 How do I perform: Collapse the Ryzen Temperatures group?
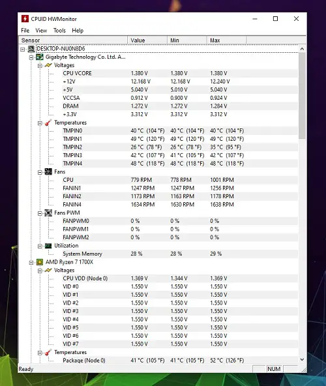click(40, 353)
